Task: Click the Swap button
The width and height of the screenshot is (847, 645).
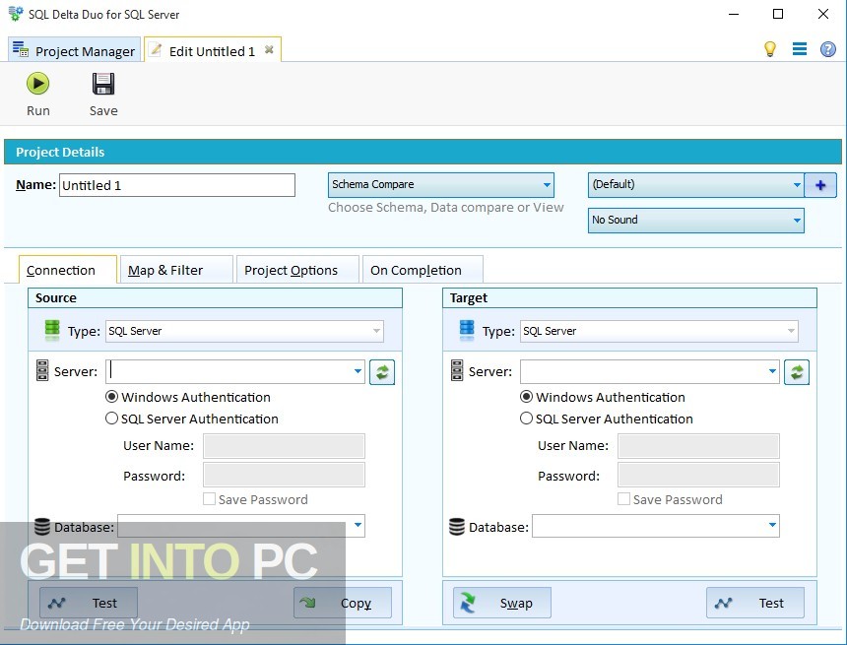Action: tap(502, 603)
